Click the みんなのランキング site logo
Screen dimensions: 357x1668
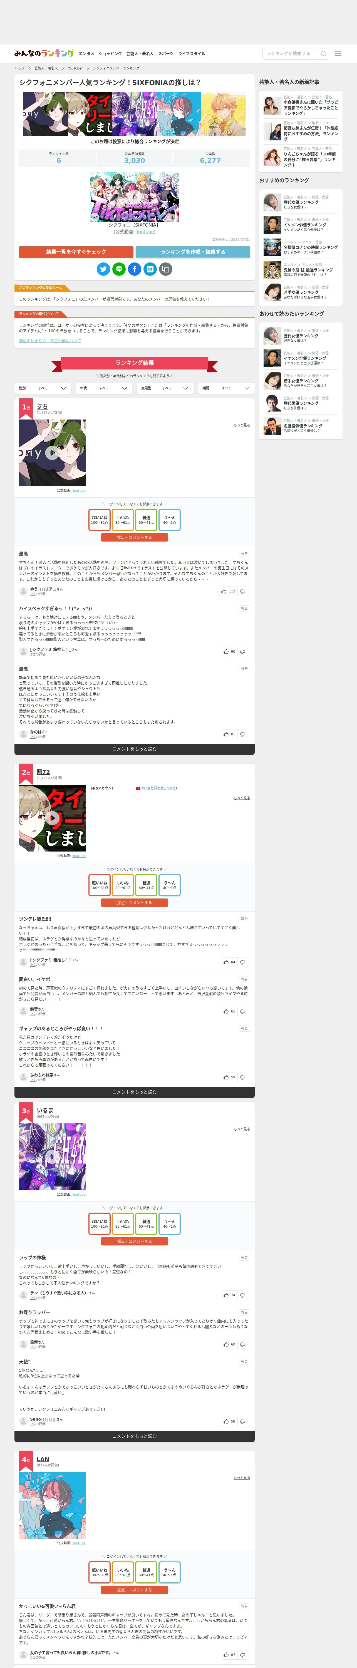click(44, 53)
